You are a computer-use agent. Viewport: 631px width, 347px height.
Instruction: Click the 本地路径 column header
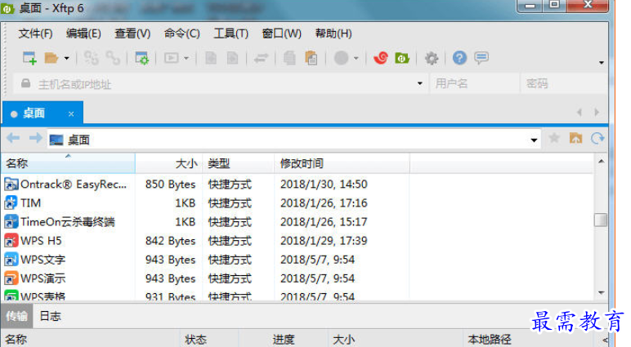coord(490,340)
